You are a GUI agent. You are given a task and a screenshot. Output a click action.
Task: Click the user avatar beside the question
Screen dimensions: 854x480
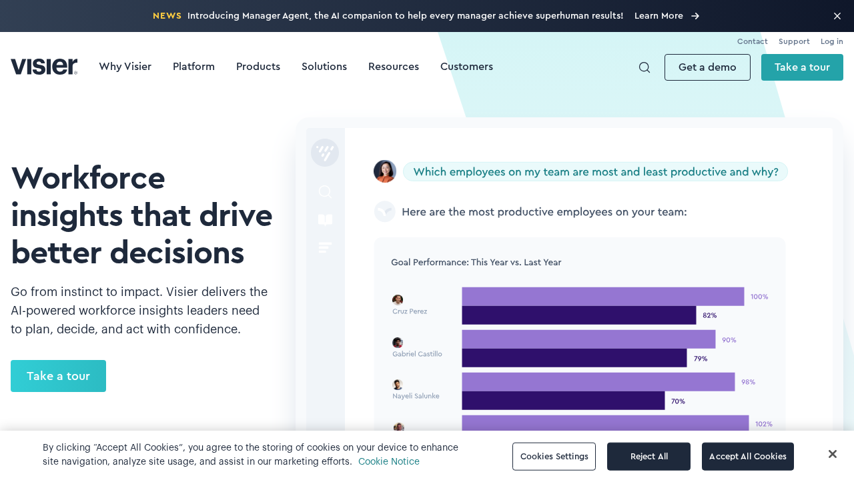pos(385,171)
